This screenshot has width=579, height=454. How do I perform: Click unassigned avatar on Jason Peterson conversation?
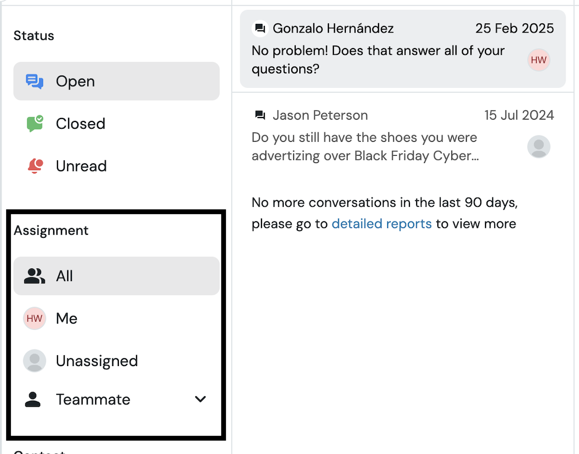coord(538,147)
